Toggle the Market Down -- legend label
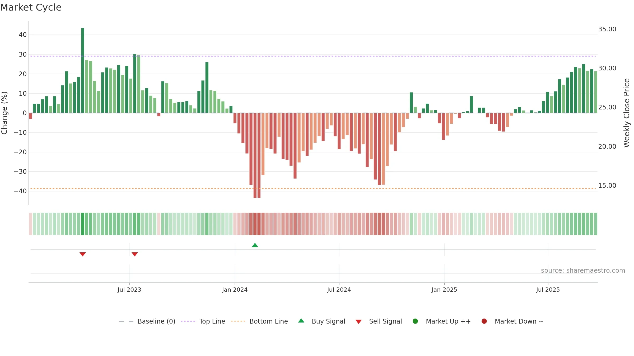 point(519,321)
